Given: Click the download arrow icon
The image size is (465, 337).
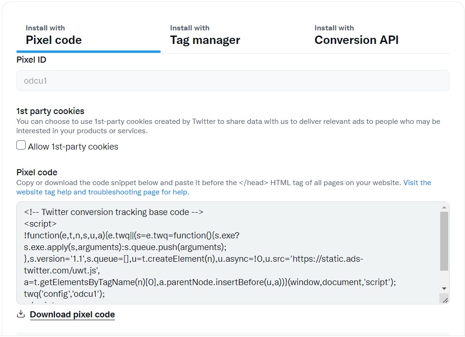Looking at the screenshot, I should tap(21, 314).
